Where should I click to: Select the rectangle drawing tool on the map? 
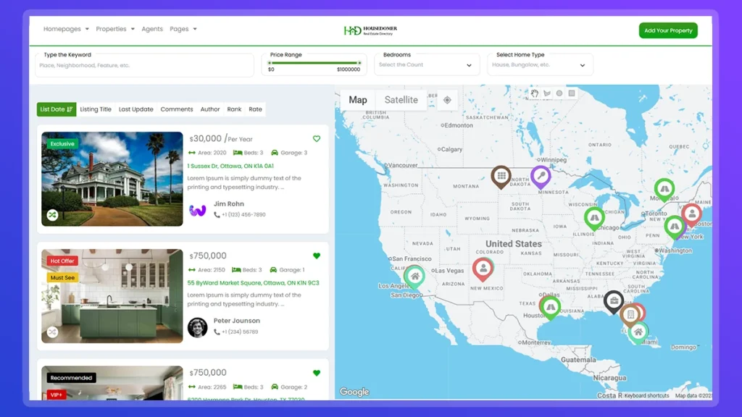coord(572,94)
